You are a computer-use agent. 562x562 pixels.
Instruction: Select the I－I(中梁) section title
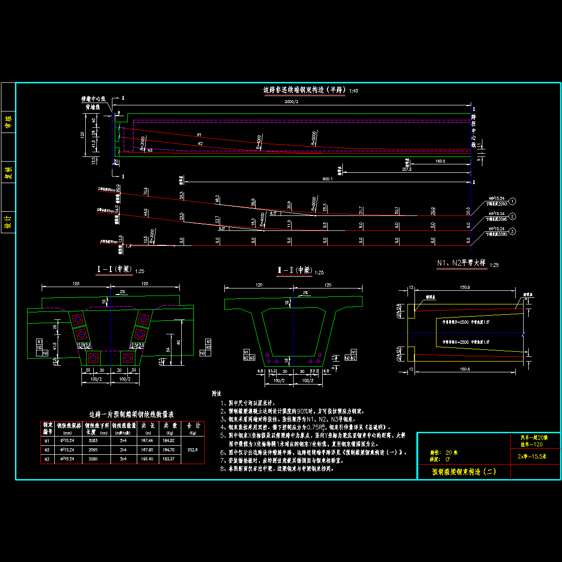(x=115, y=270)
